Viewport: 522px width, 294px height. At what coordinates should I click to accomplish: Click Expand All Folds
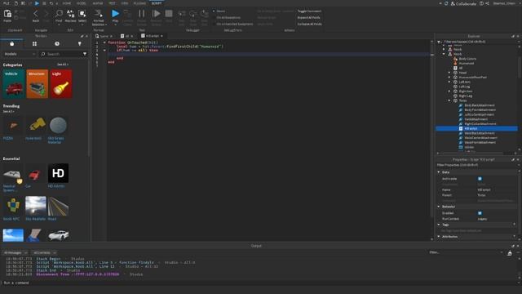click(308, 17)
